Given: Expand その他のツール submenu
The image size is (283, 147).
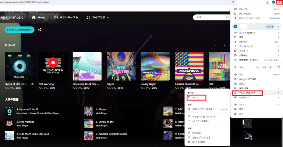Looking at the screenshot, I should coord(257,97).
